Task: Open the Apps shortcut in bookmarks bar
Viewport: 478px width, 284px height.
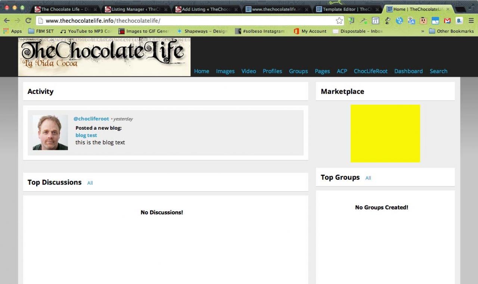Action: point(13,31)
